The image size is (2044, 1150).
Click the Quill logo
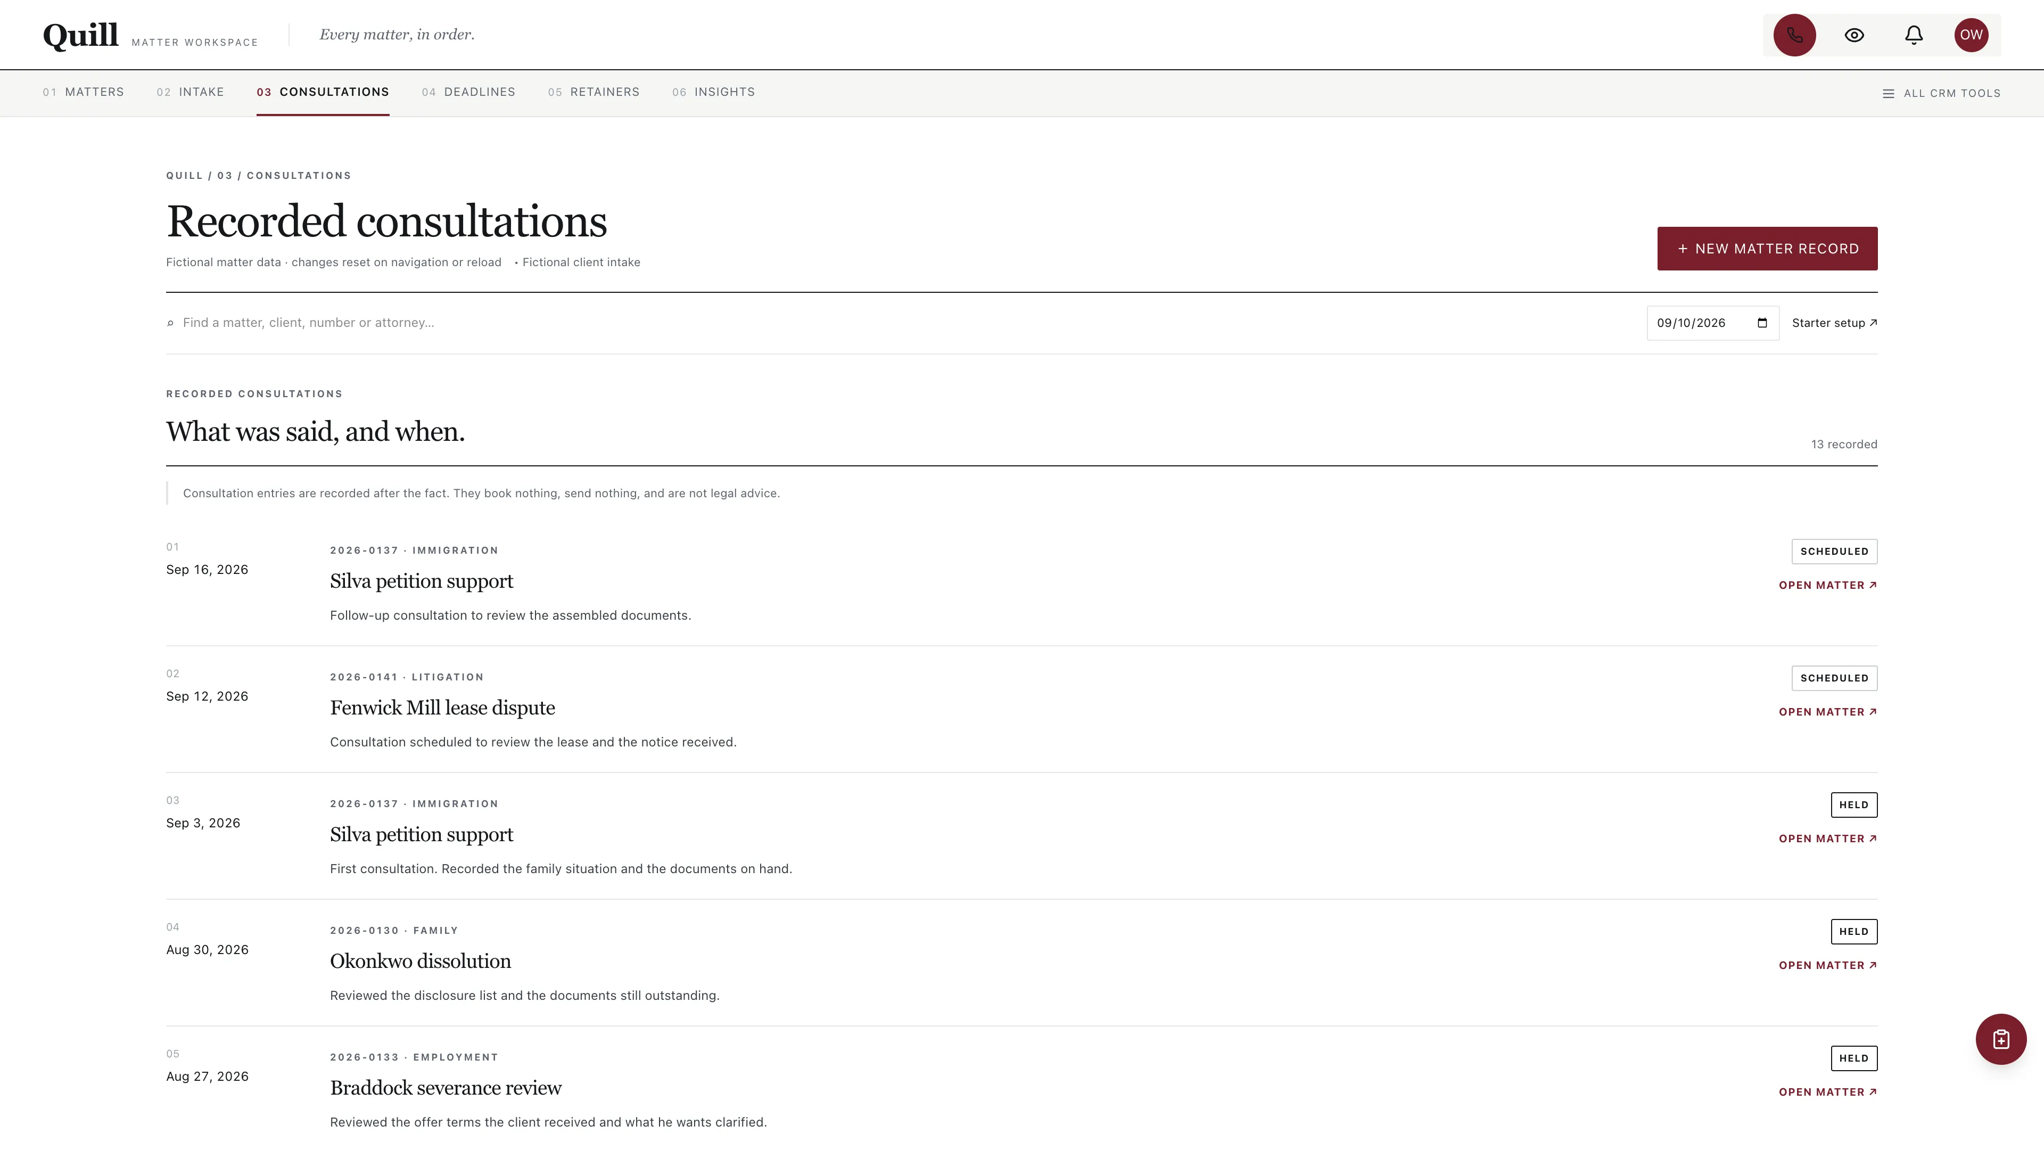[80, 35]
